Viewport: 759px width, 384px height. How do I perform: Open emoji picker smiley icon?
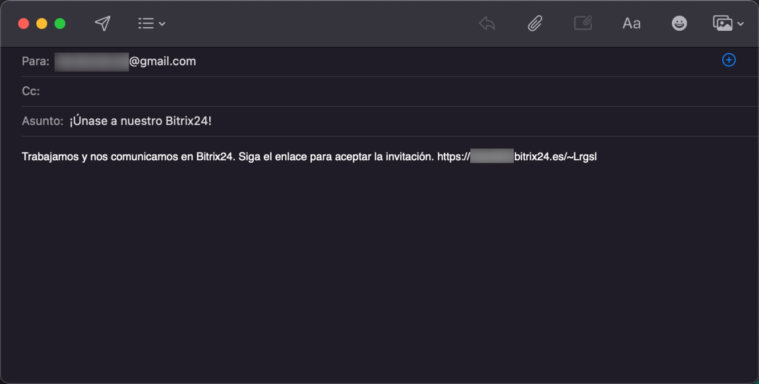coord(679,24)
